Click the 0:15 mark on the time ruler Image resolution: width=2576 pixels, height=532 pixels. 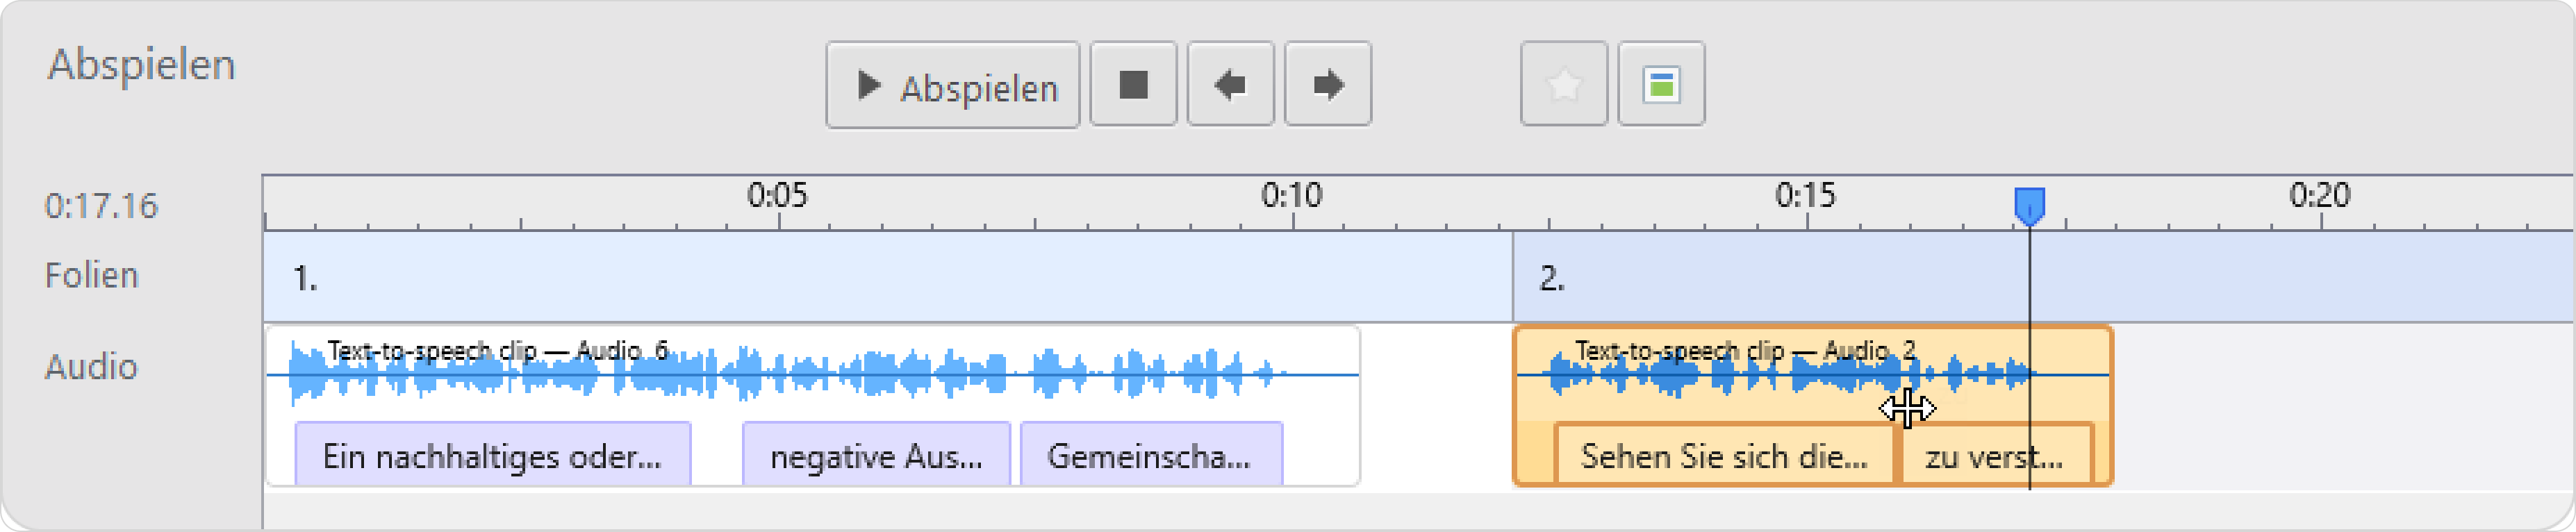coord(1806,195)
